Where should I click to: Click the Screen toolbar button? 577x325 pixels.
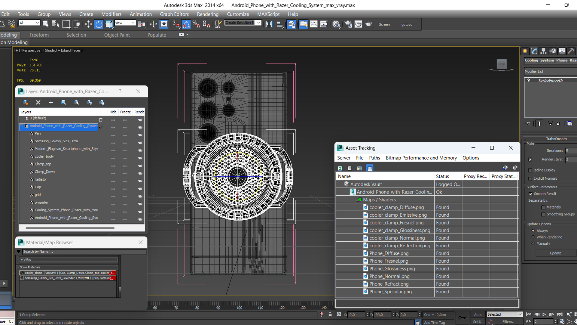click(384, 25)
